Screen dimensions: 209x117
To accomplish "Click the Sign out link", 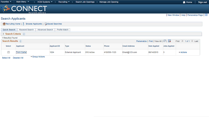I will (x=202, y=2).
